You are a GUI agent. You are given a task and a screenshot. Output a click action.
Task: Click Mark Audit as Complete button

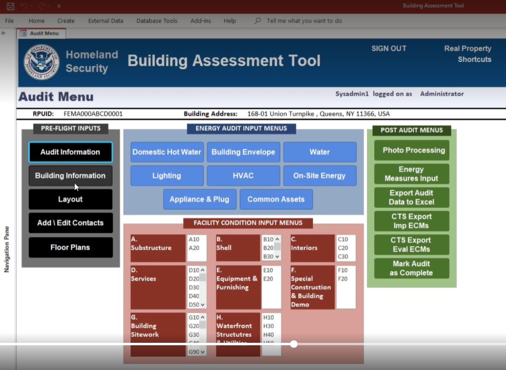(412, 268)
